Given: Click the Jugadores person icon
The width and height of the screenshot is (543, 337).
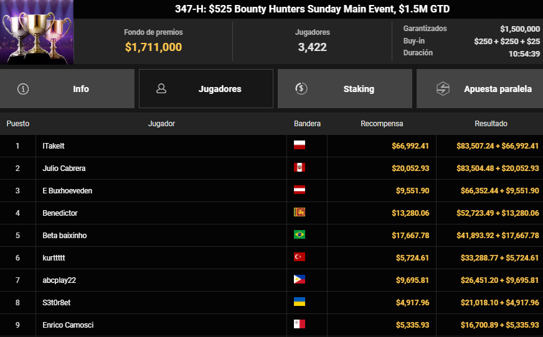Looking at the screenshot, I should [x=161, y=88].
